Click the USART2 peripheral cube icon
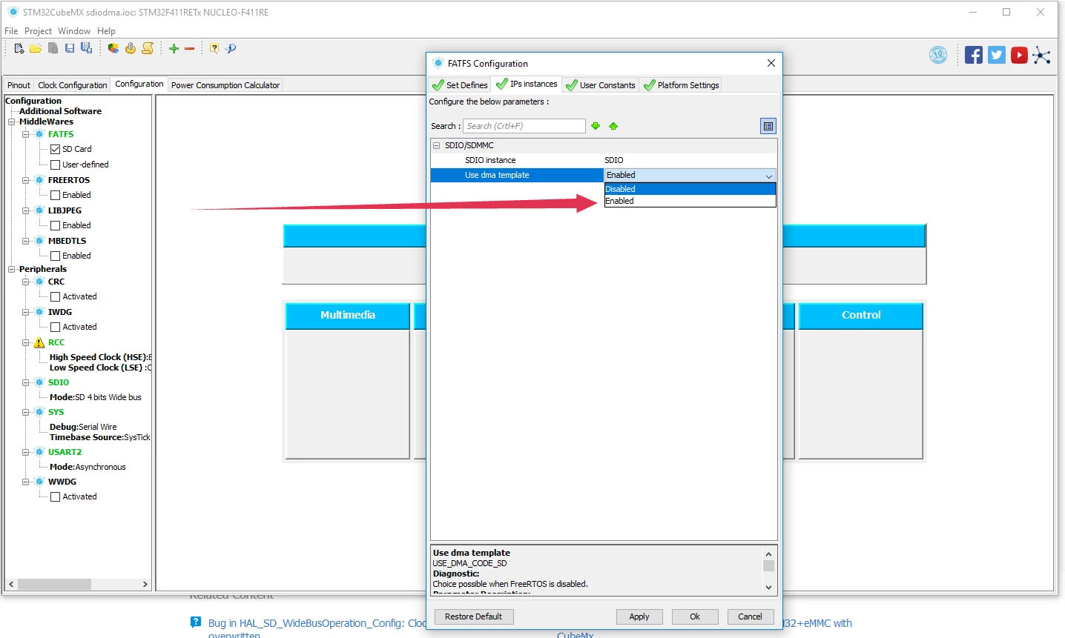This screenshot has width=1065, height=638. 39,452
